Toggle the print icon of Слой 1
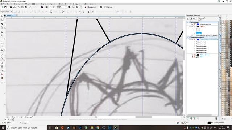232x130 pixels. coord(194,27)
